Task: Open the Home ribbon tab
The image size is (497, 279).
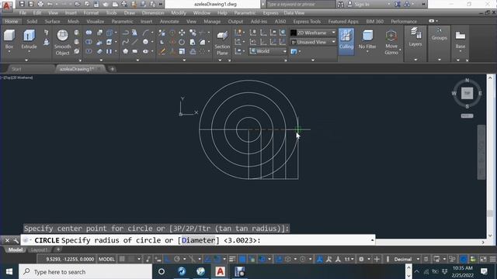Action: click(x=12, y=21)
